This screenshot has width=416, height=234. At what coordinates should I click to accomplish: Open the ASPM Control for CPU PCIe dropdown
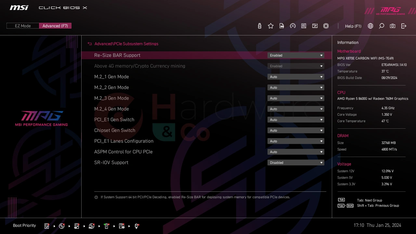coord(296,152)
